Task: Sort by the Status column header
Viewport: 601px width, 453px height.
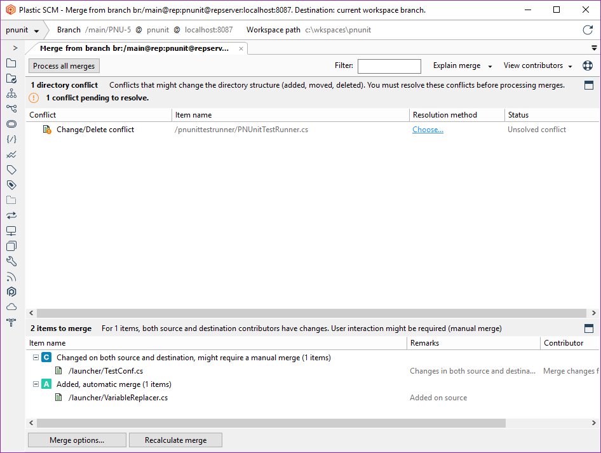Action: pyautogui.click(x=552, y=115)
